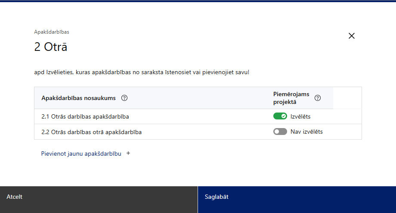Screen dimensions: 396x213
Task: Close the Apakšdarbības dialog with the X icon
Action: click(352, 36)
